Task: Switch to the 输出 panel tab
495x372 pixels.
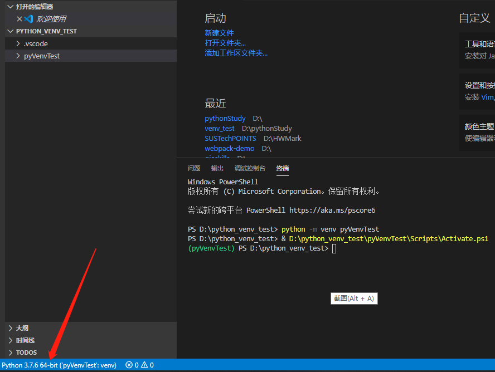Action: click(x=217, y=168)
